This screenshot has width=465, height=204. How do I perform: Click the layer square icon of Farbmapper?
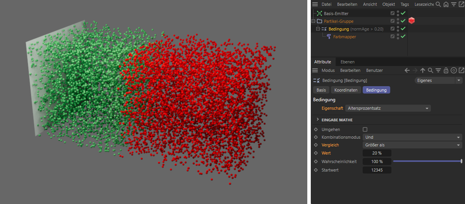coord(393,36)
